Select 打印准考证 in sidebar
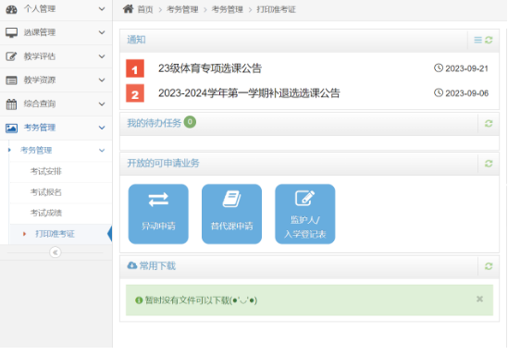Image resolution: width=508 pixels, height=355 pixels. tap(61, 234)
